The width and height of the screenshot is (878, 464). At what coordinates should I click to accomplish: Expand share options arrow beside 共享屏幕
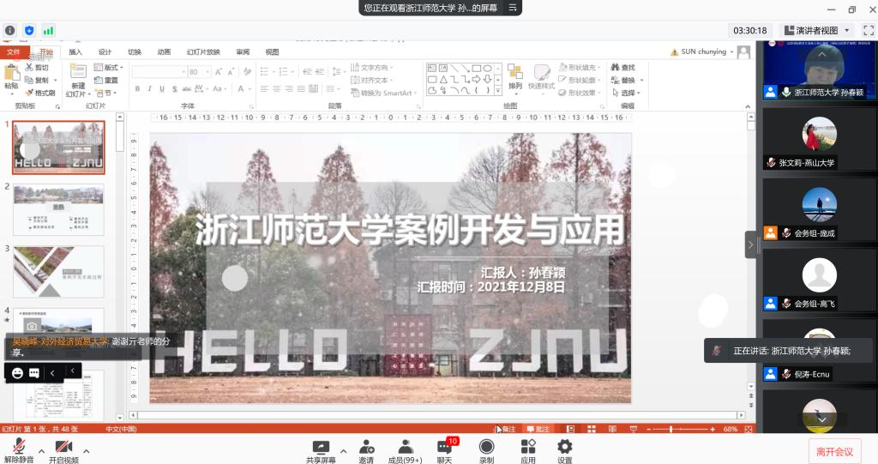tap(343, 449)
